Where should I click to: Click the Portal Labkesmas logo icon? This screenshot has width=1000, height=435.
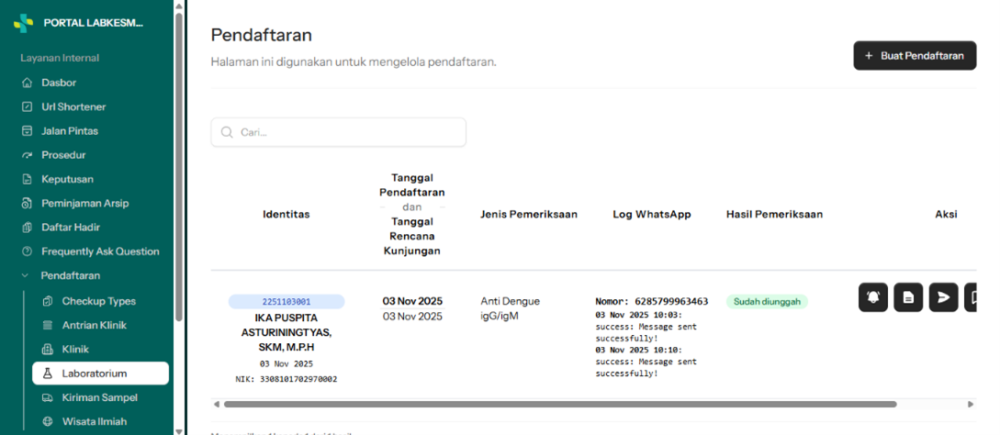(24, 23)
